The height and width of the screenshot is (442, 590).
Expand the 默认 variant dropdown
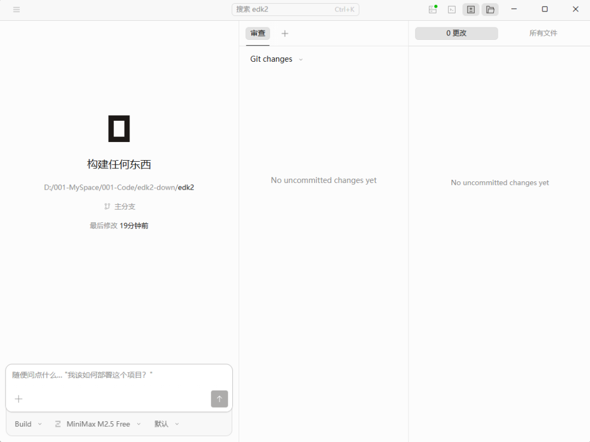166,424
